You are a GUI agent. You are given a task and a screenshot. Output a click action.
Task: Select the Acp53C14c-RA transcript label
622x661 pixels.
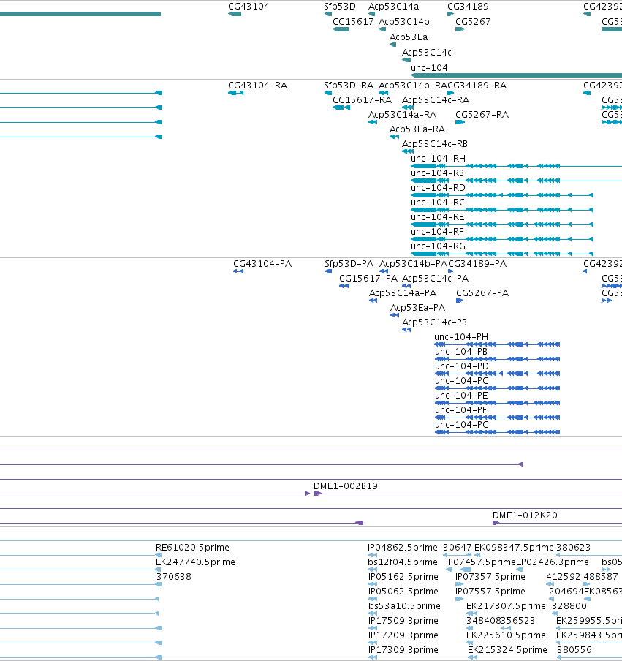436,100
